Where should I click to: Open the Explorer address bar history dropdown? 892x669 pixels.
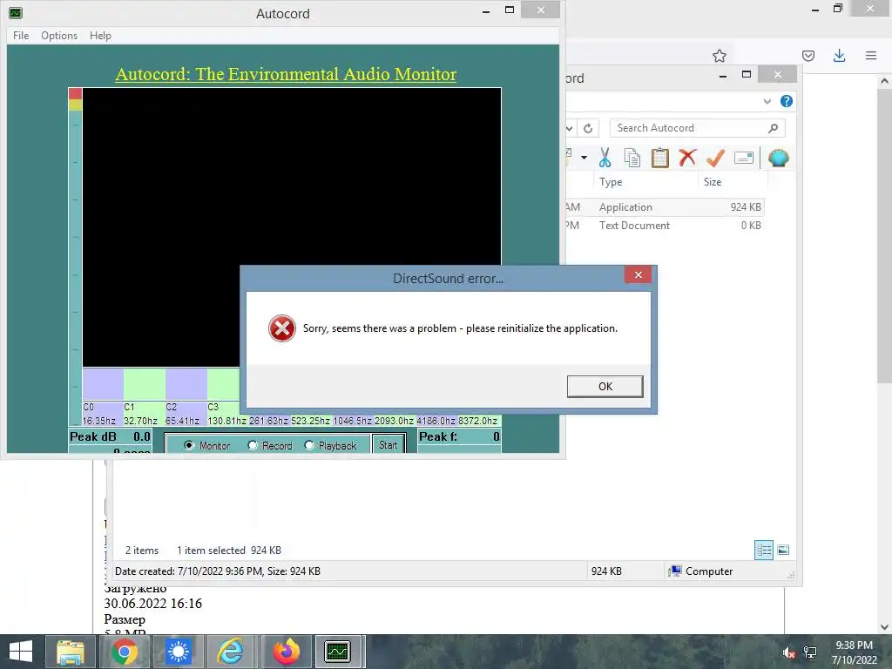[x=570, y=129]
